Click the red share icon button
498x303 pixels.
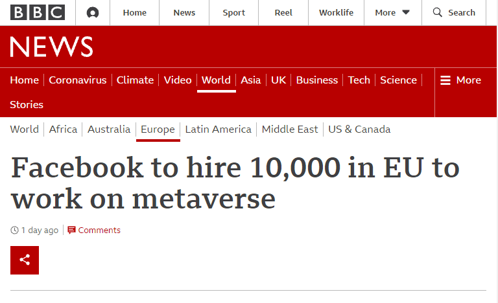pyautogui.click(x=25, y=260)
